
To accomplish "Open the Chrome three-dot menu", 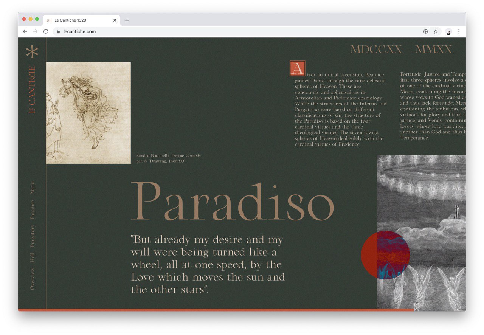I will pos(459,32).
